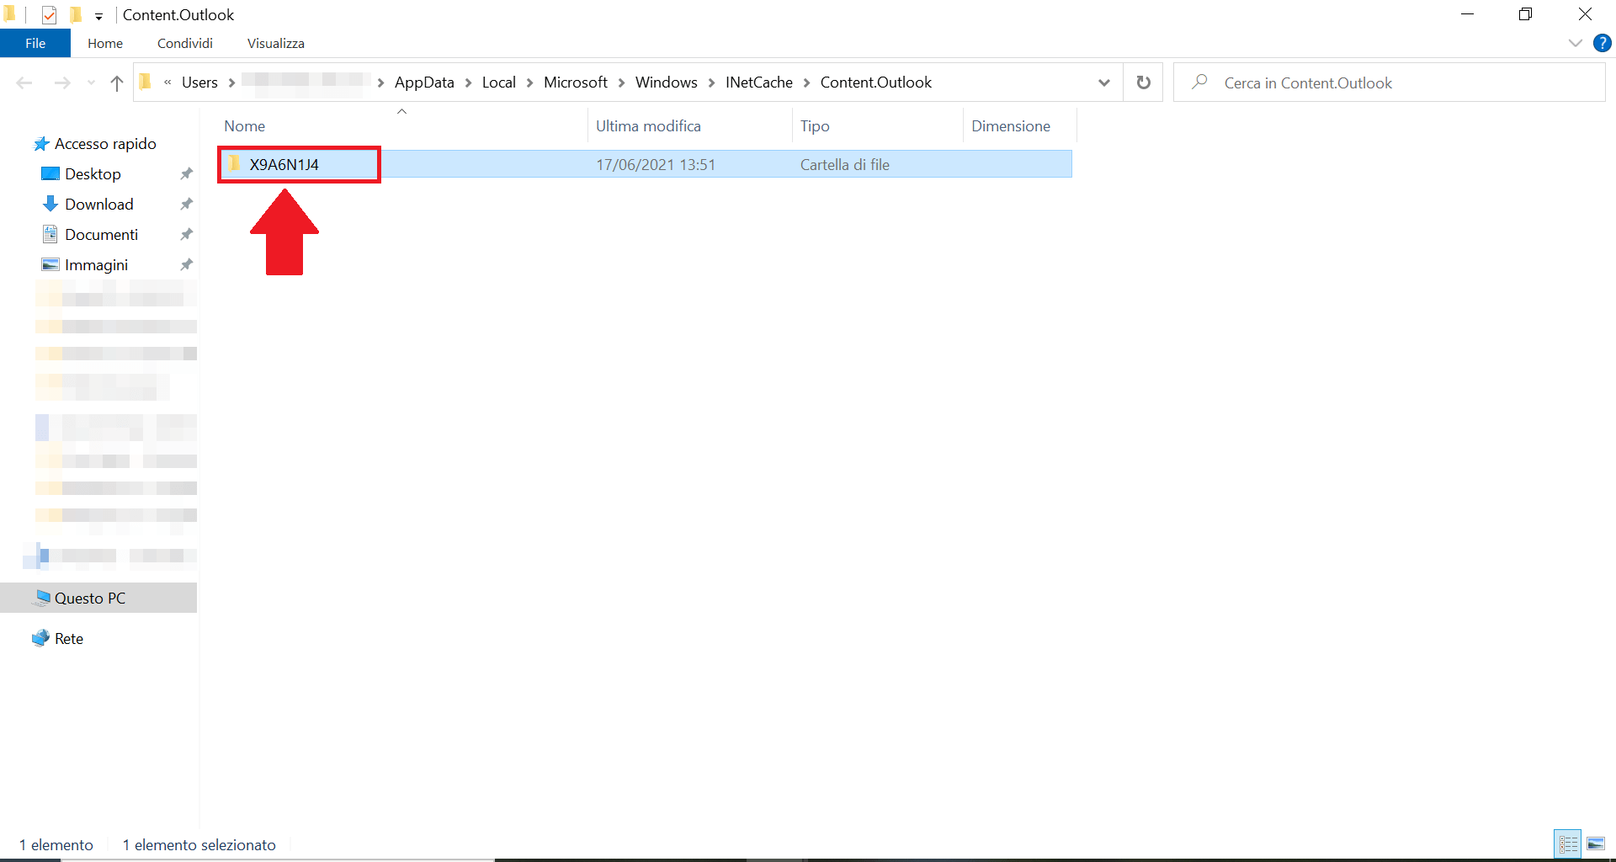Open the Condividi ribbon tab

pos(185,43)
